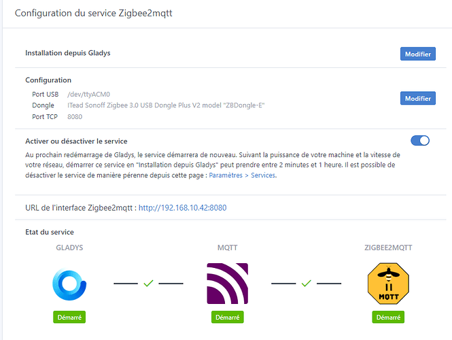Image resolution: width=452 pixels, height=340 pixels.
Task: Click the GLADYS column label
Action: pos(69,248)
